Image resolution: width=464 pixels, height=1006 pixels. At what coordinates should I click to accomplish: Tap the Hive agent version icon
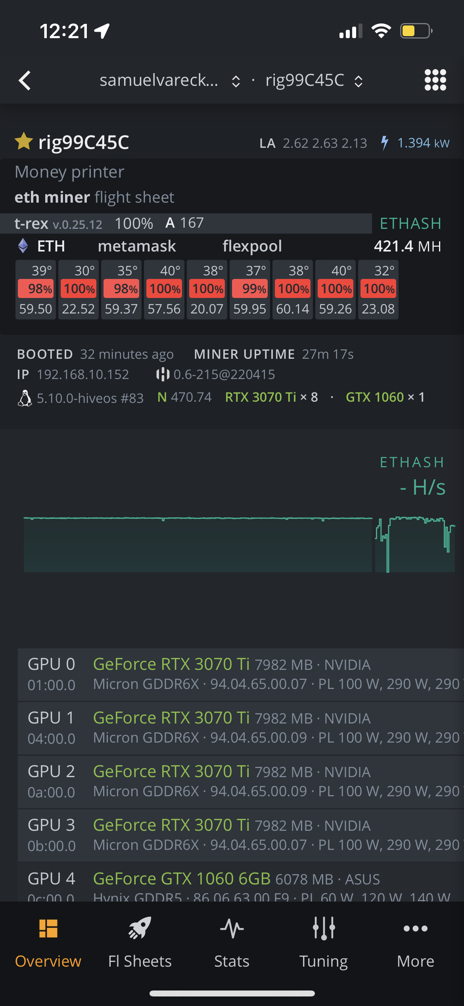tap(164, 374)
